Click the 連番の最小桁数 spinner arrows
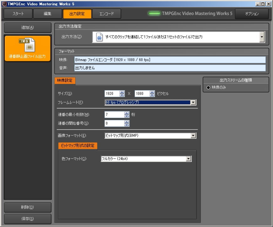273x227 pixels. click(127, 115)
